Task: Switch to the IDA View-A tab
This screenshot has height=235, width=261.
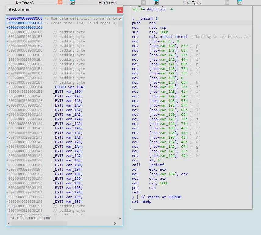Action: (x=24, y=2)
